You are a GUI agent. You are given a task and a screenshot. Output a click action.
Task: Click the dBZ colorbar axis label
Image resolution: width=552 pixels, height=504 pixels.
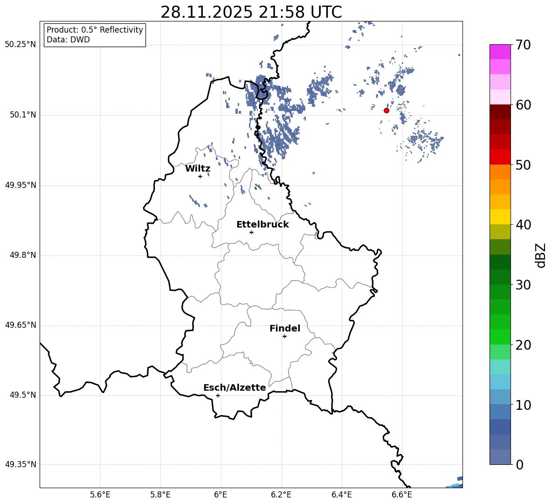541,255
